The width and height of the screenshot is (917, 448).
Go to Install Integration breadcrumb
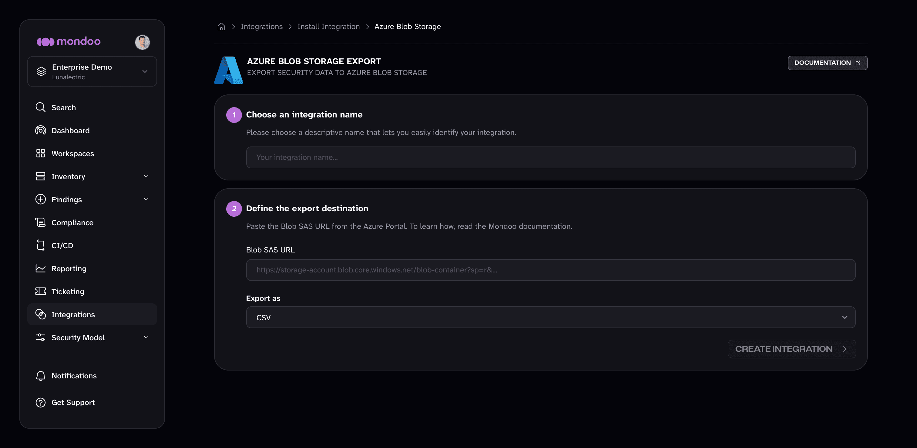[x=328, y=27]
